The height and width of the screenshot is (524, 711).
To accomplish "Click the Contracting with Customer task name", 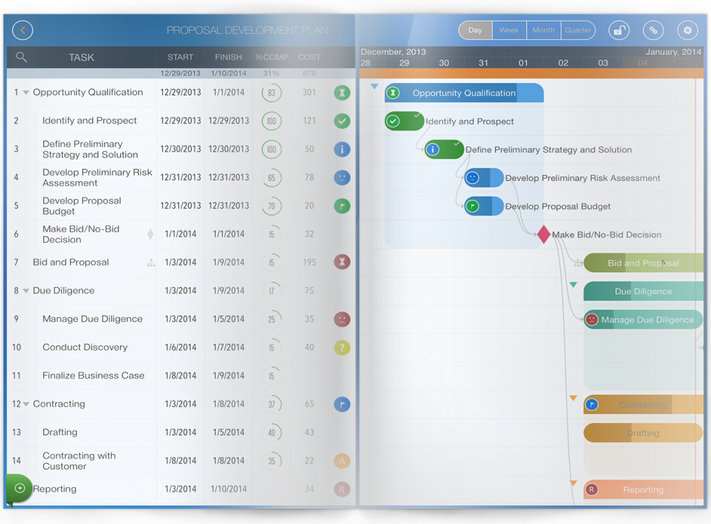I will pyautogui.click(x=79, y=461).
